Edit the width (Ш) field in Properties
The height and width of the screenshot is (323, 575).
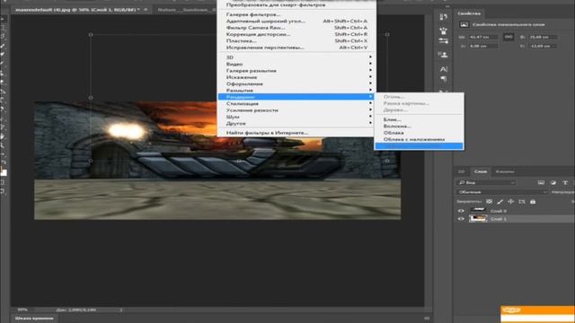(483, 38)
